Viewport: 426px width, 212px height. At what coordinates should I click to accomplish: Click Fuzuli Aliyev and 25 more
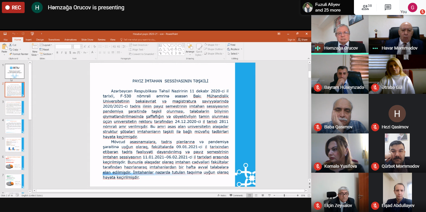tap(327, 7)
